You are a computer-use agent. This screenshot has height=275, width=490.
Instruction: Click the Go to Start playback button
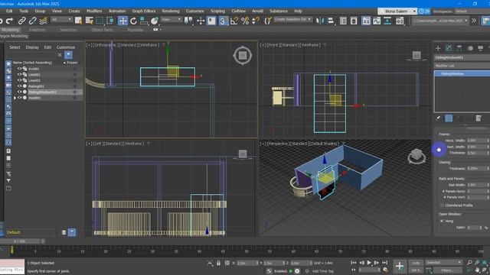pyautogui.click(x=354, y=263)
